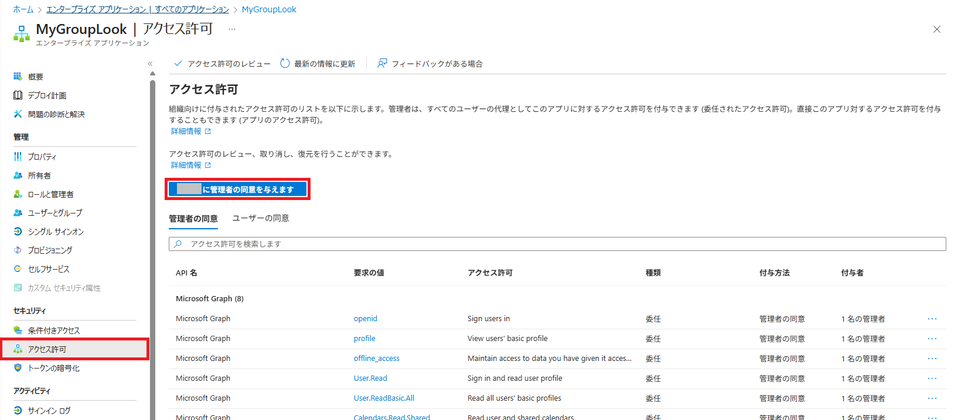Click the カスタム セキュリティ属性 icon
958x420 pixels.
tap(18, 288)
